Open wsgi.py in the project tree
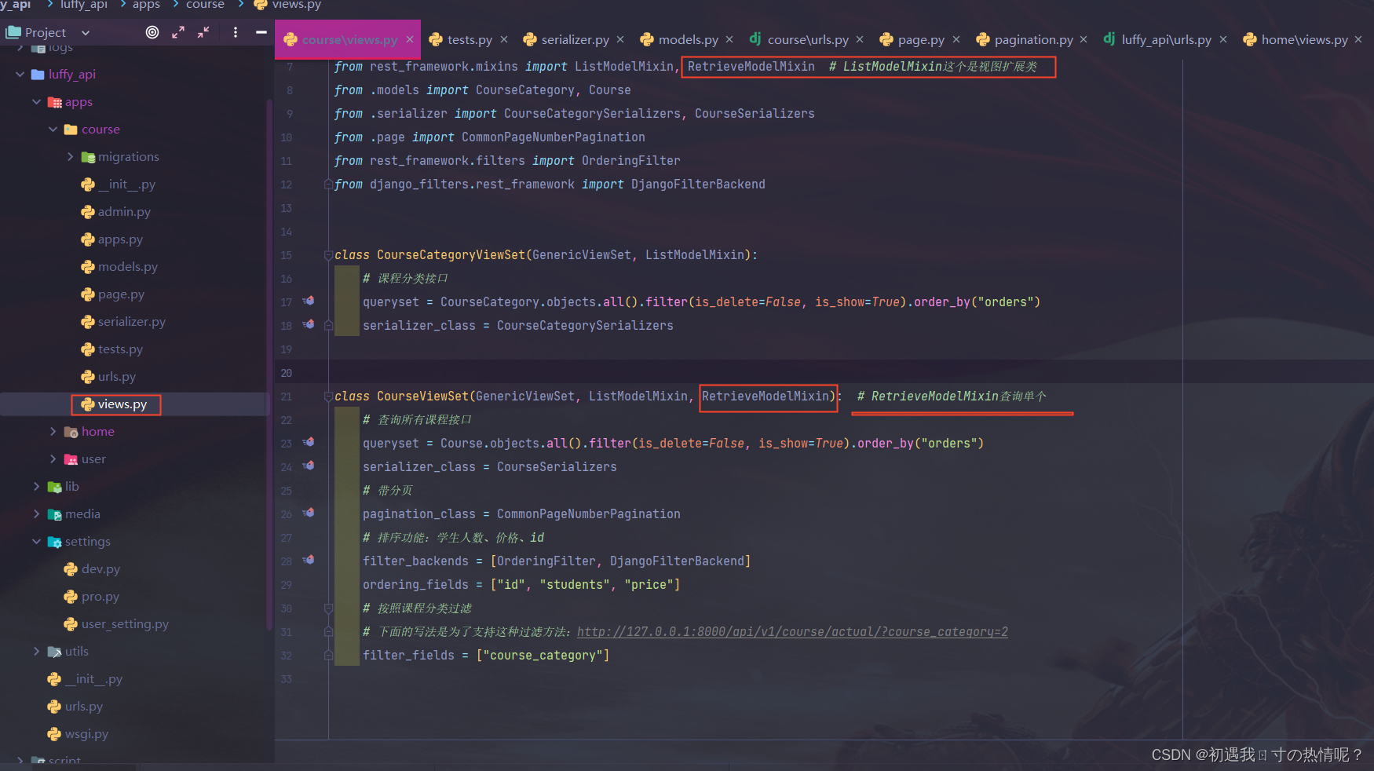 point(78,734)
